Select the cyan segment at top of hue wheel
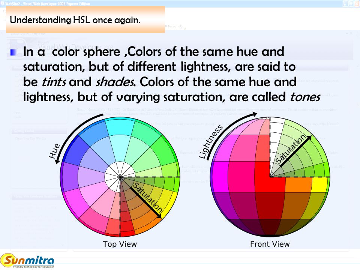360x270 pixels. click(120, 126)
